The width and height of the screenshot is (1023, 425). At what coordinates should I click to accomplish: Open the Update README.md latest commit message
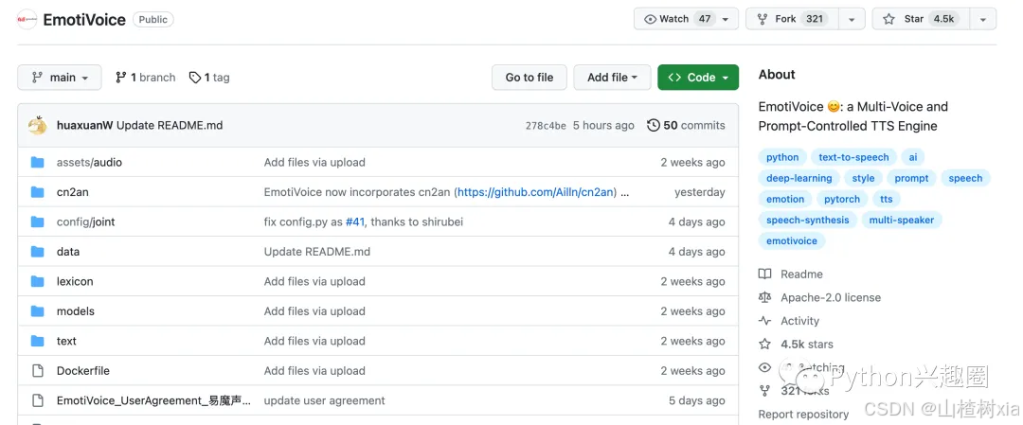coord(170,125)
